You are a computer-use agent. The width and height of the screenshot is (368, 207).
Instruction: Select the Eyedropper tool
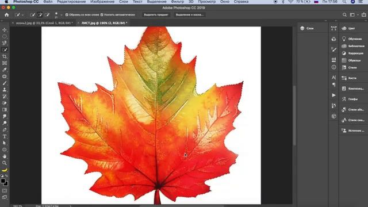click(5, 70)
